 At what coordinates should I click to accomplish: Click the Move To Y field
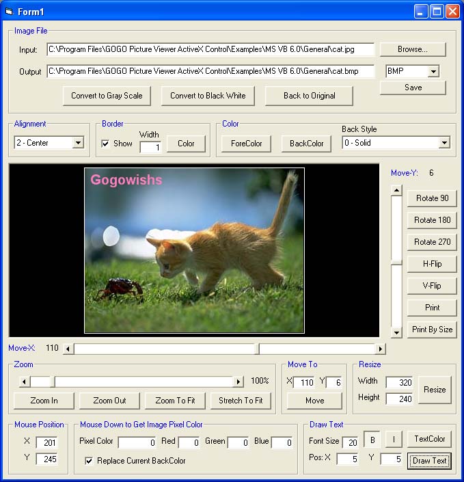(x=334, y=382)
